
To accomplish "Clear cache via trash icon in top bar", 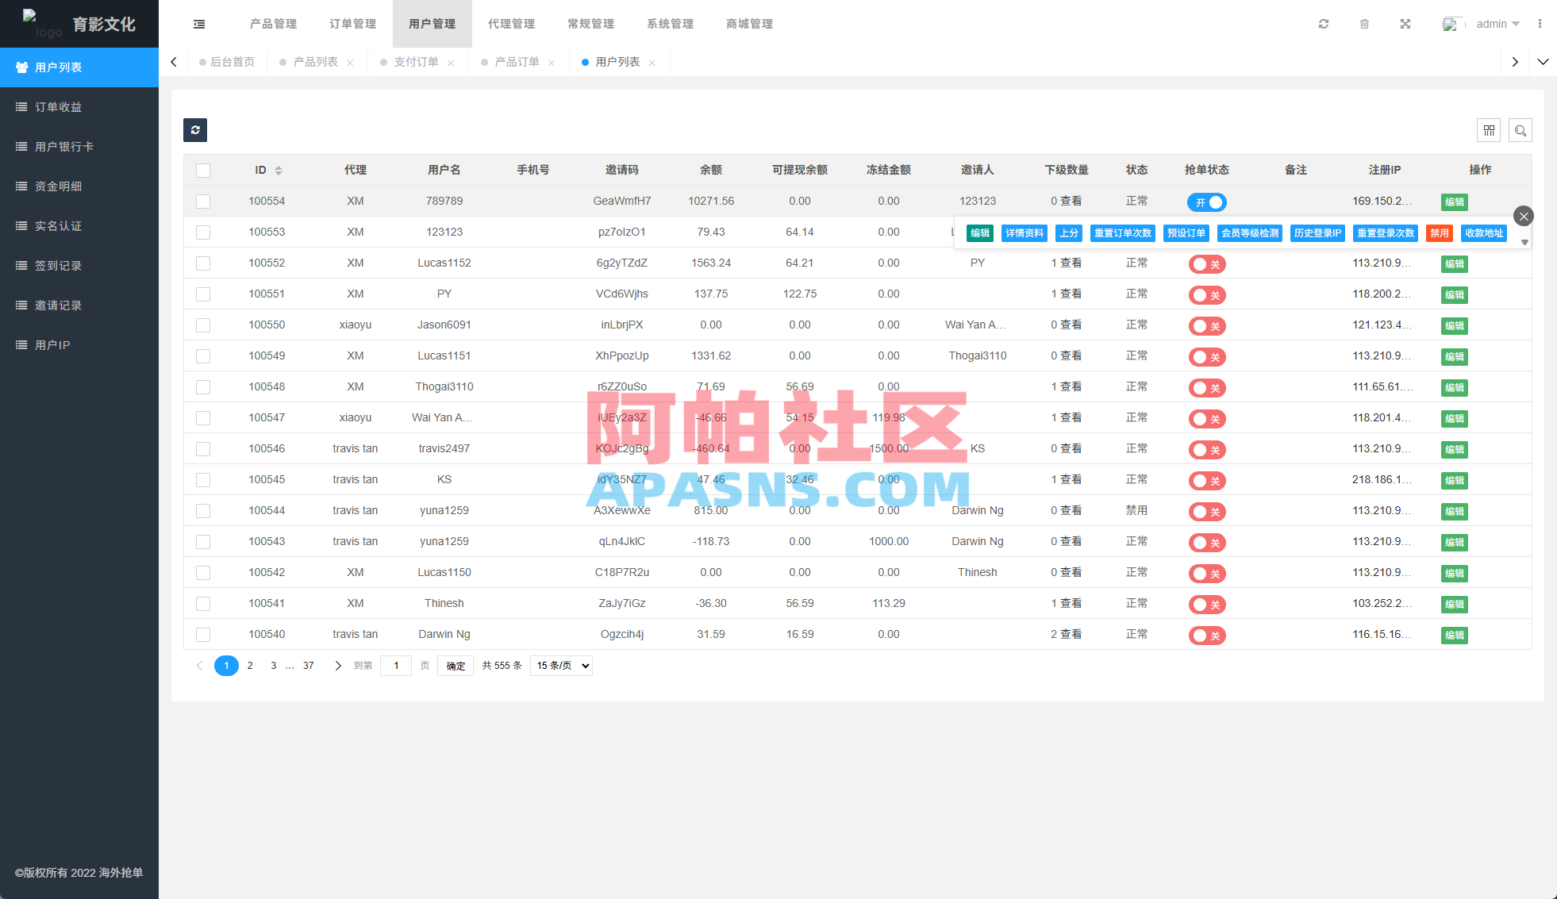I will [1365, 24].
